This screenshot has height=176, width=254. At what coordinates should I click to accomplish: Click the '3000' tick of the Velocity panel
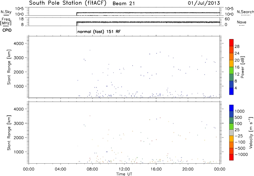[x=19, y=123]
